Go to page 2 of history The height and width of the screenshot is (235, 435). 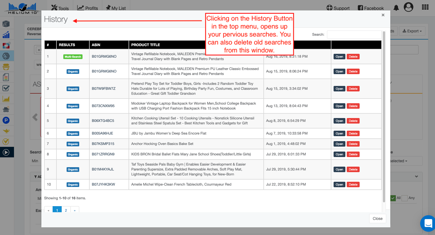pyautogui.click(x=66, y=210)
